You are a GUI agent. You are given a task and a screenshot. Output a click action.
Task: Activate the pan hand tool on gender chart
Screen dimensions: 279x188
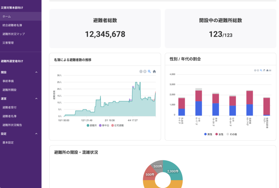pos(264,70)
